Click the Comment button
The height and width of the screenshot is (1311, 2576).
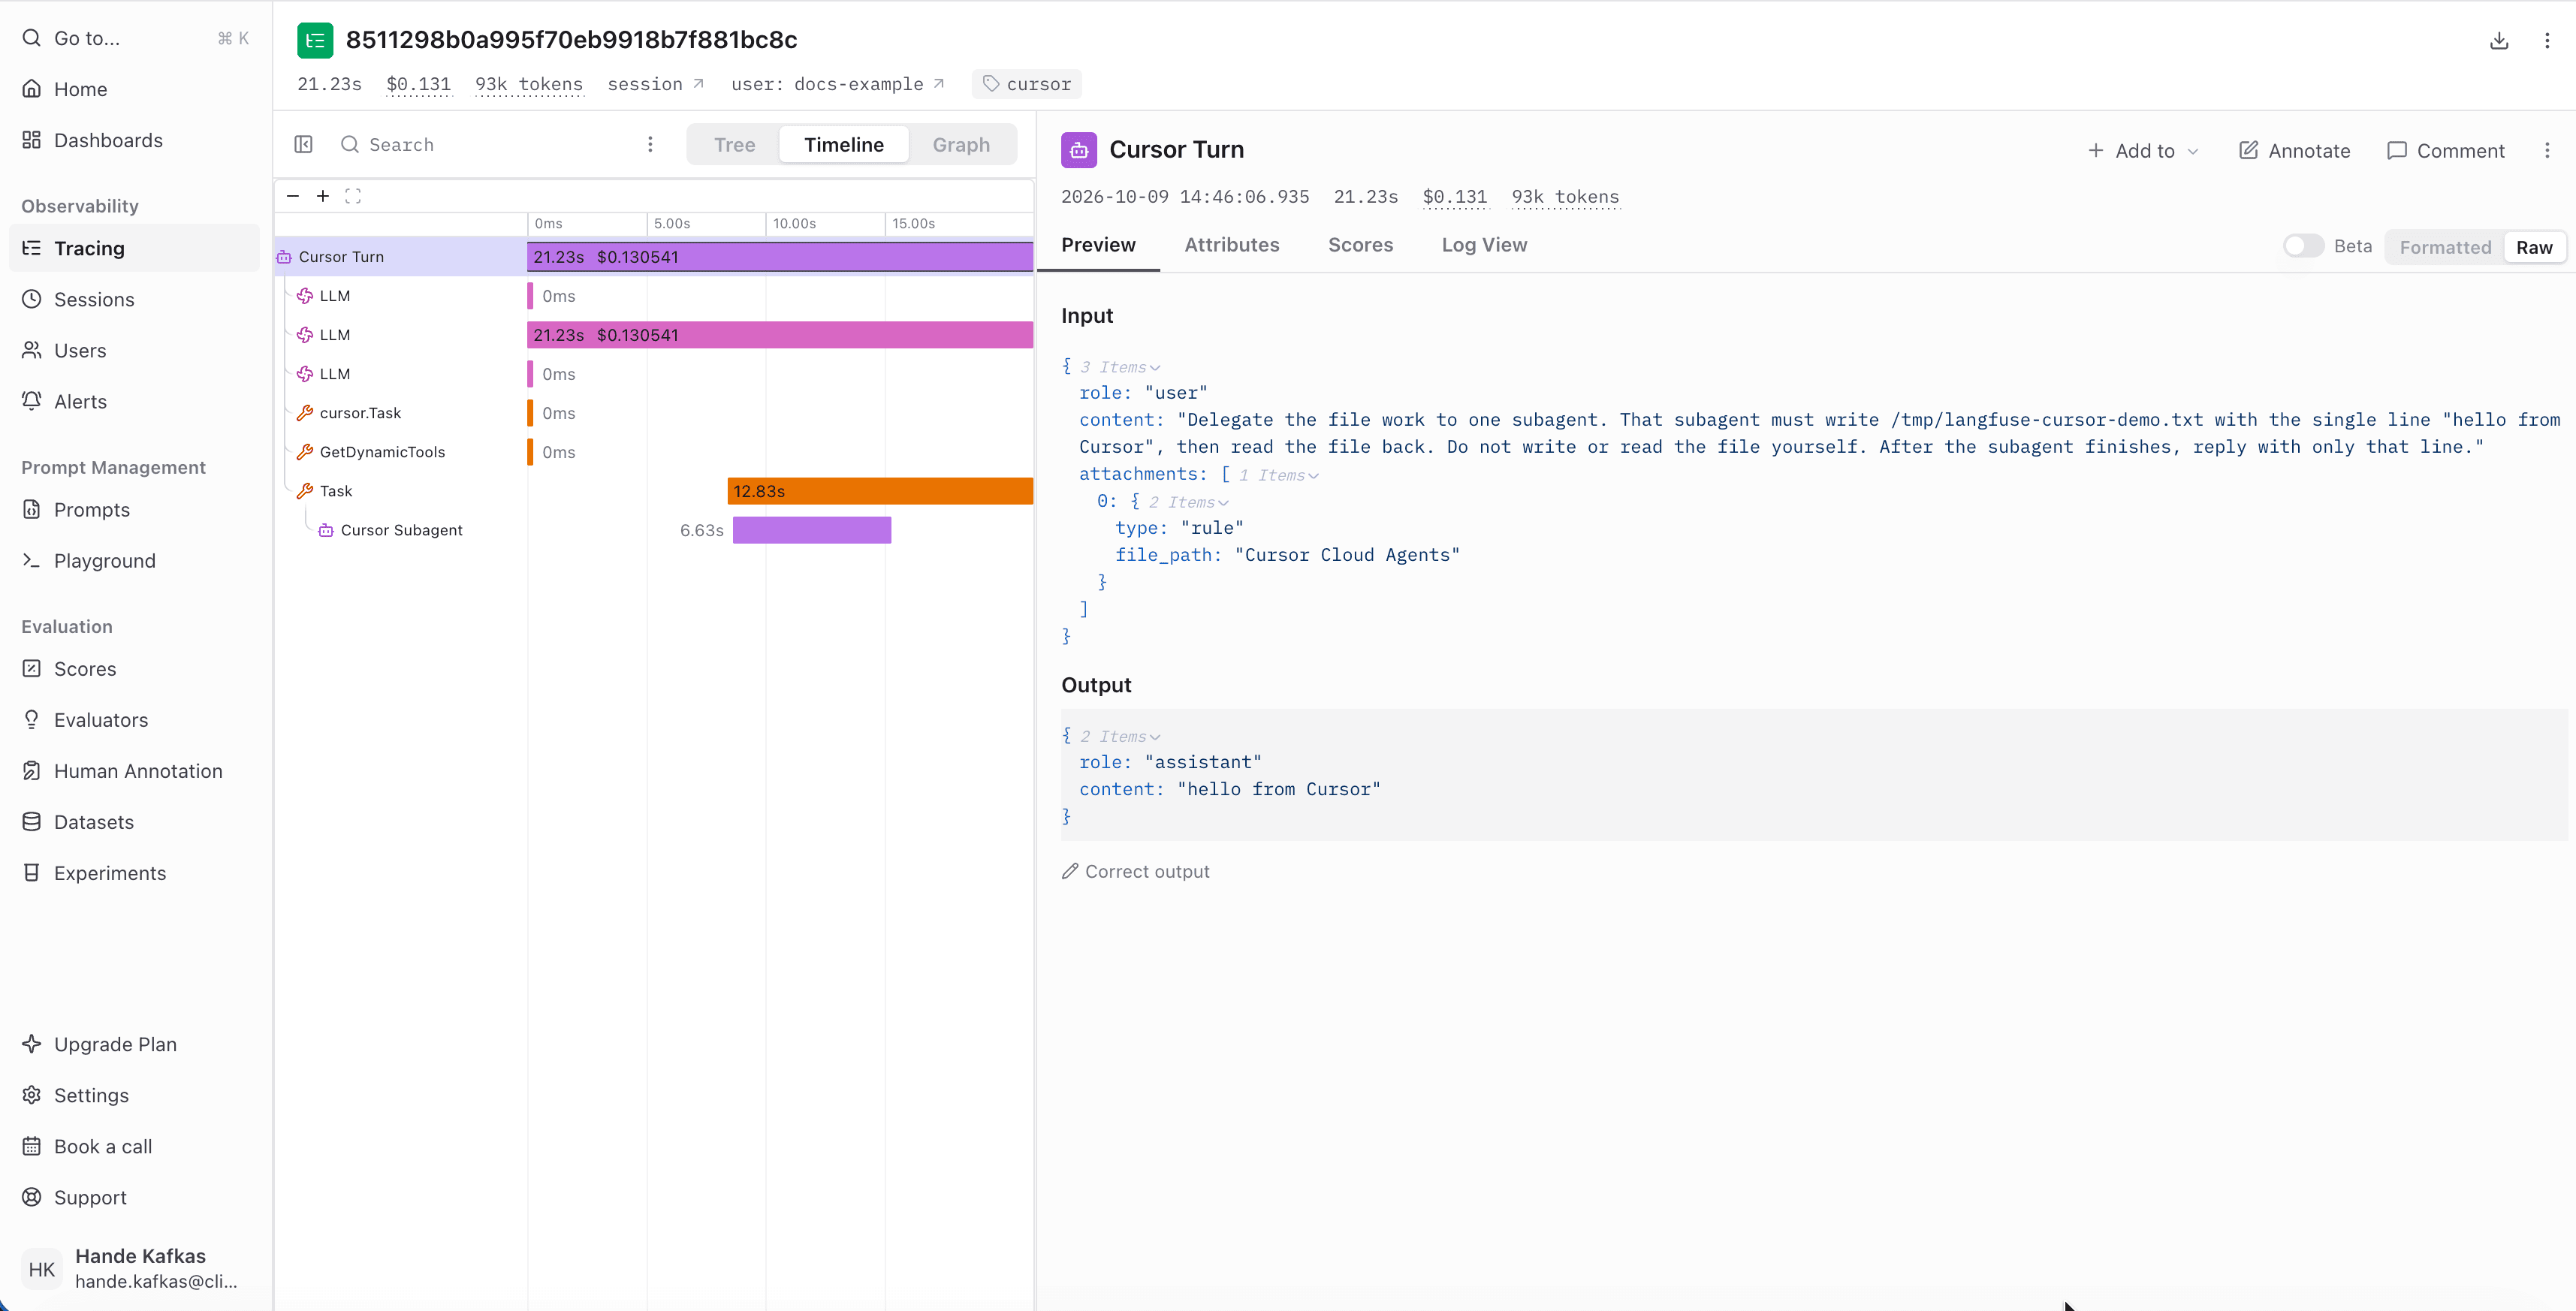click(x=2445, y=150)
